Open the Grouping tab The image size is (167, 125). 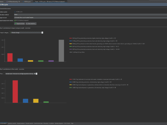[46, 123]
